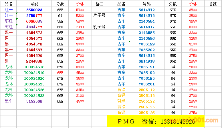The image size is (222, 128).
Task: Select the green cell I00024618
Action: tap(34, 67)
